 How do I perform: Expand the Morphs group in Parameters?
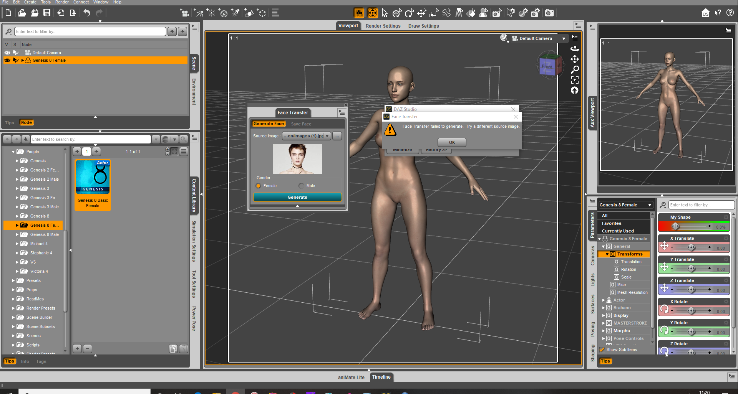[604, 331]
